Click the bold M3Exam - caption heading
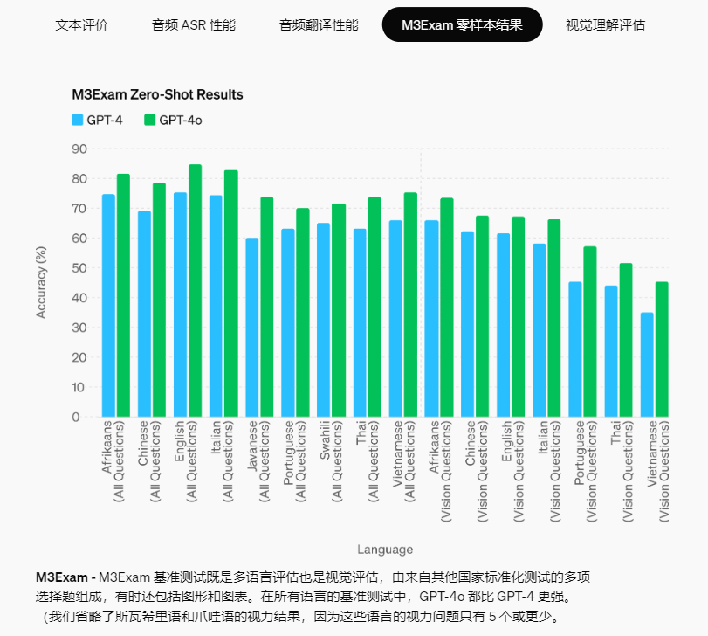This screenshot has width=708, height=636. pyautogui.click(x=65, y=577)
